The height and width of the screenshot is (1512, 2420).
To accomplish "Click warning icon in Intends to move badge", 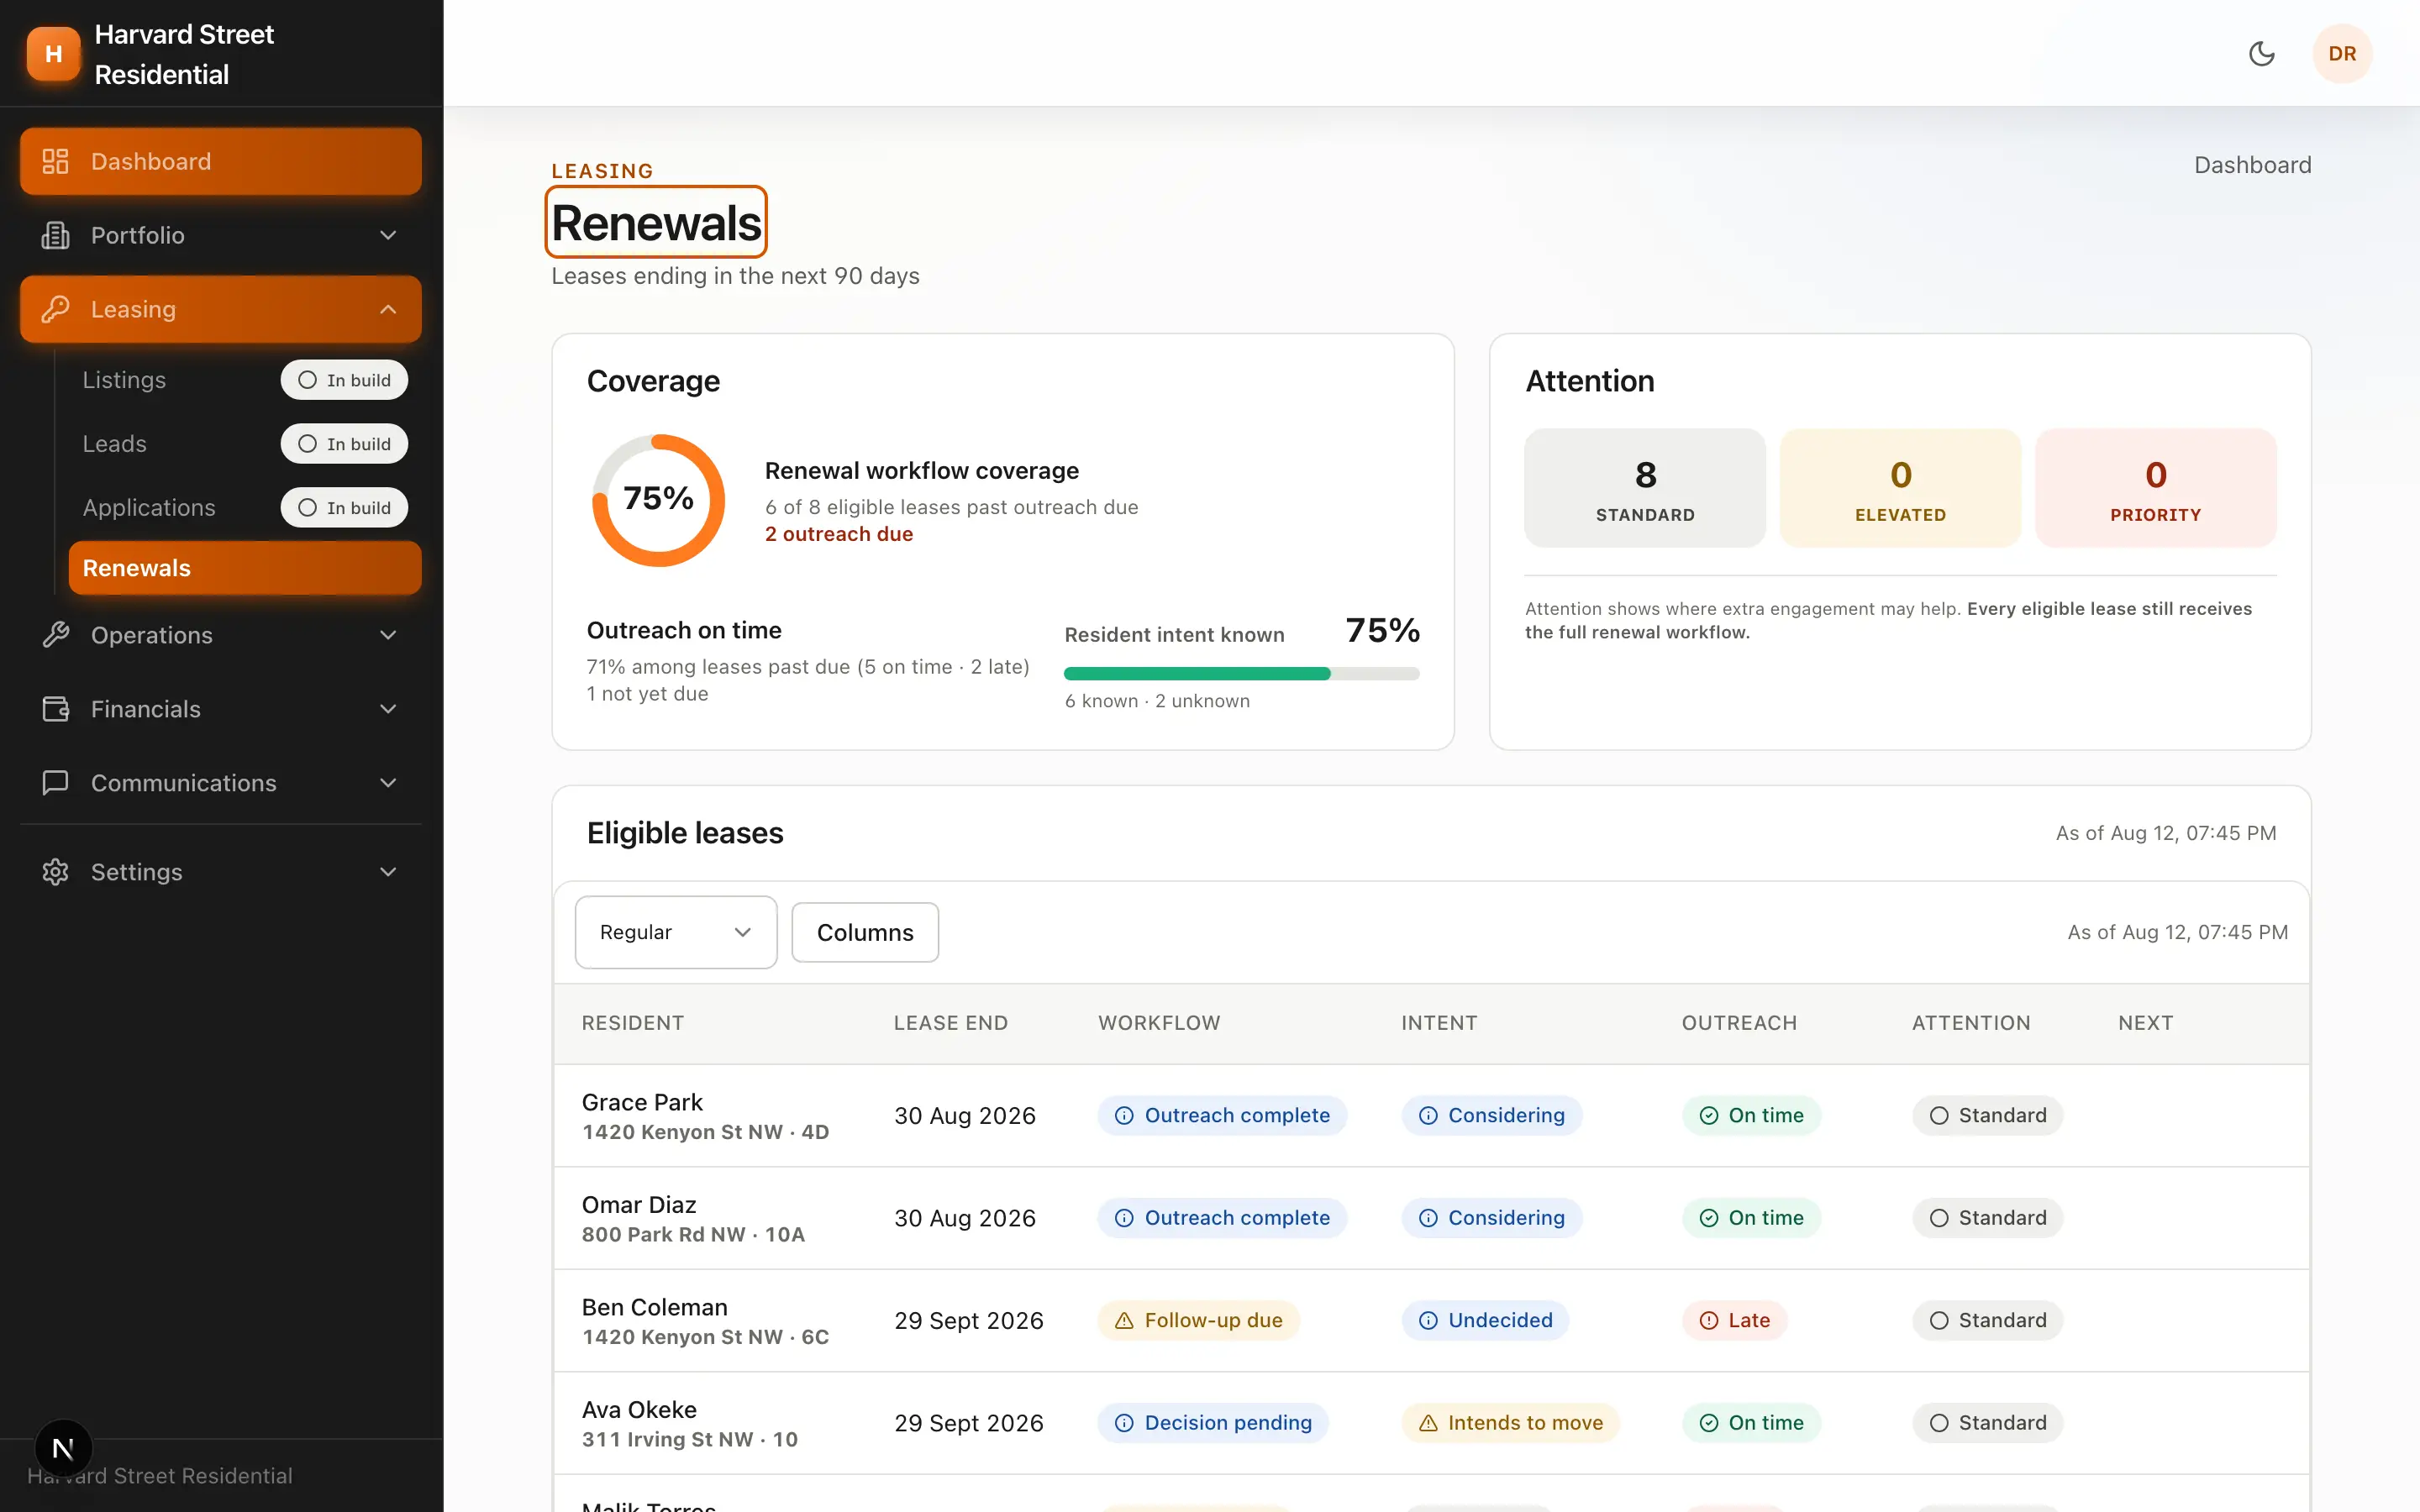I will [1428, 1423].
